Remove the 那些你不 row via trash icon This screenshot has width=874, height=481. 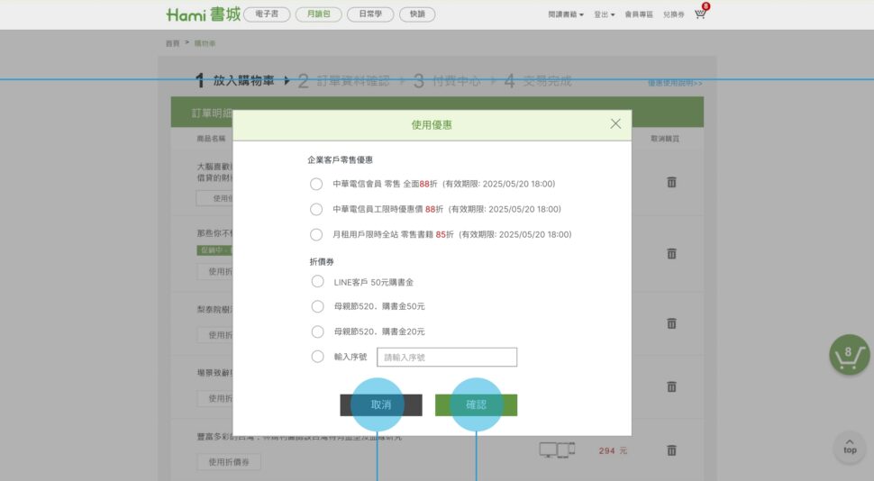(671, 254)
